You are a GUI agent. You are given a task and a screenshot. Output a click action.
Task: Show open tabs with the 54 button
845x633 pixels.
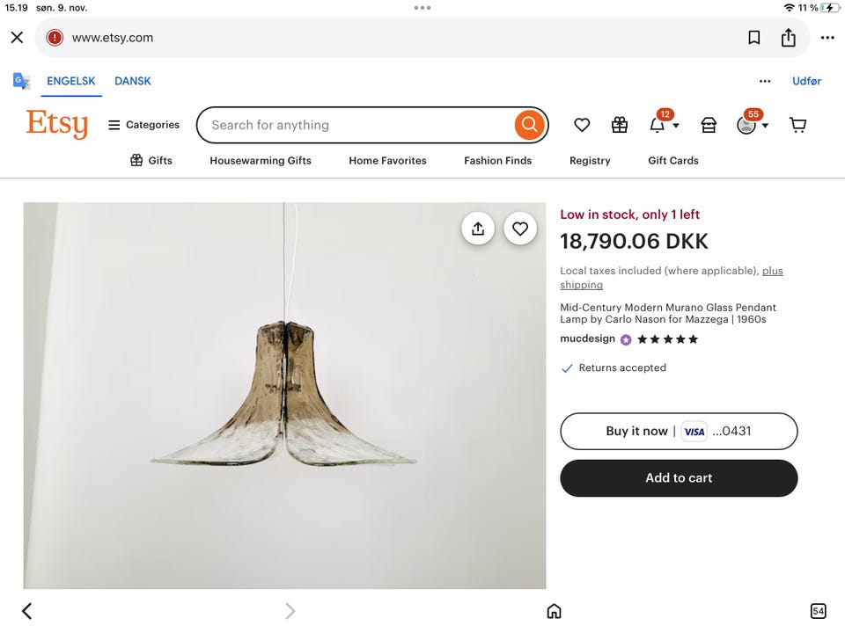pyautogui.click(x=818, y=610)
